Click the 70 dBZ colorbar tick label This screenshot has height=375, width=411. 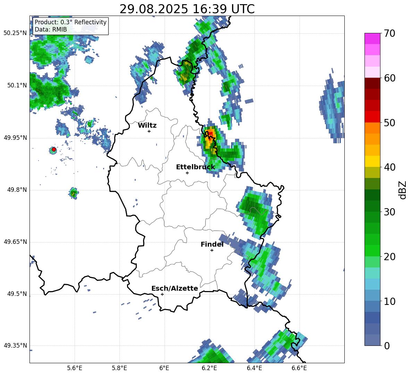(389, 34)
